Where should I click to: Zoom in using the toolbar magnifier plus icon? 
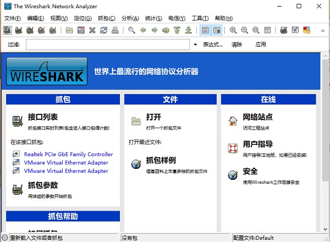coord(233,30)
